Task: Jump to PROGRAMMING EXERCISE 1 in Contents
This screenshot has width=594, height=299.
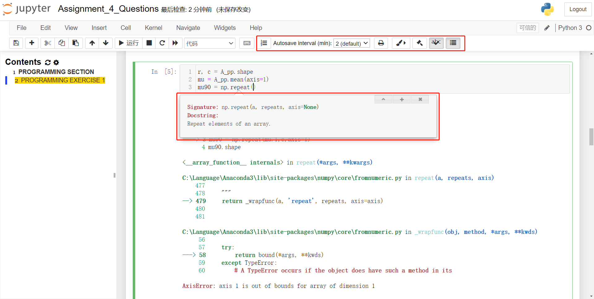Action: [x=63, y=80]
